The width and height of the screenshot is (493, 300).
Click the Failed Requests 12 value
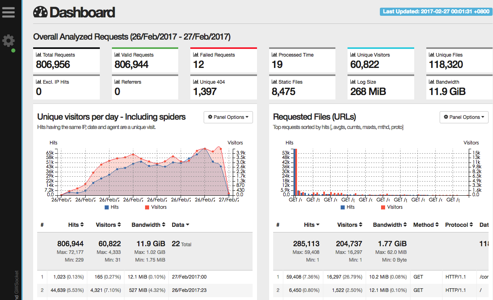tap(198, 65)
